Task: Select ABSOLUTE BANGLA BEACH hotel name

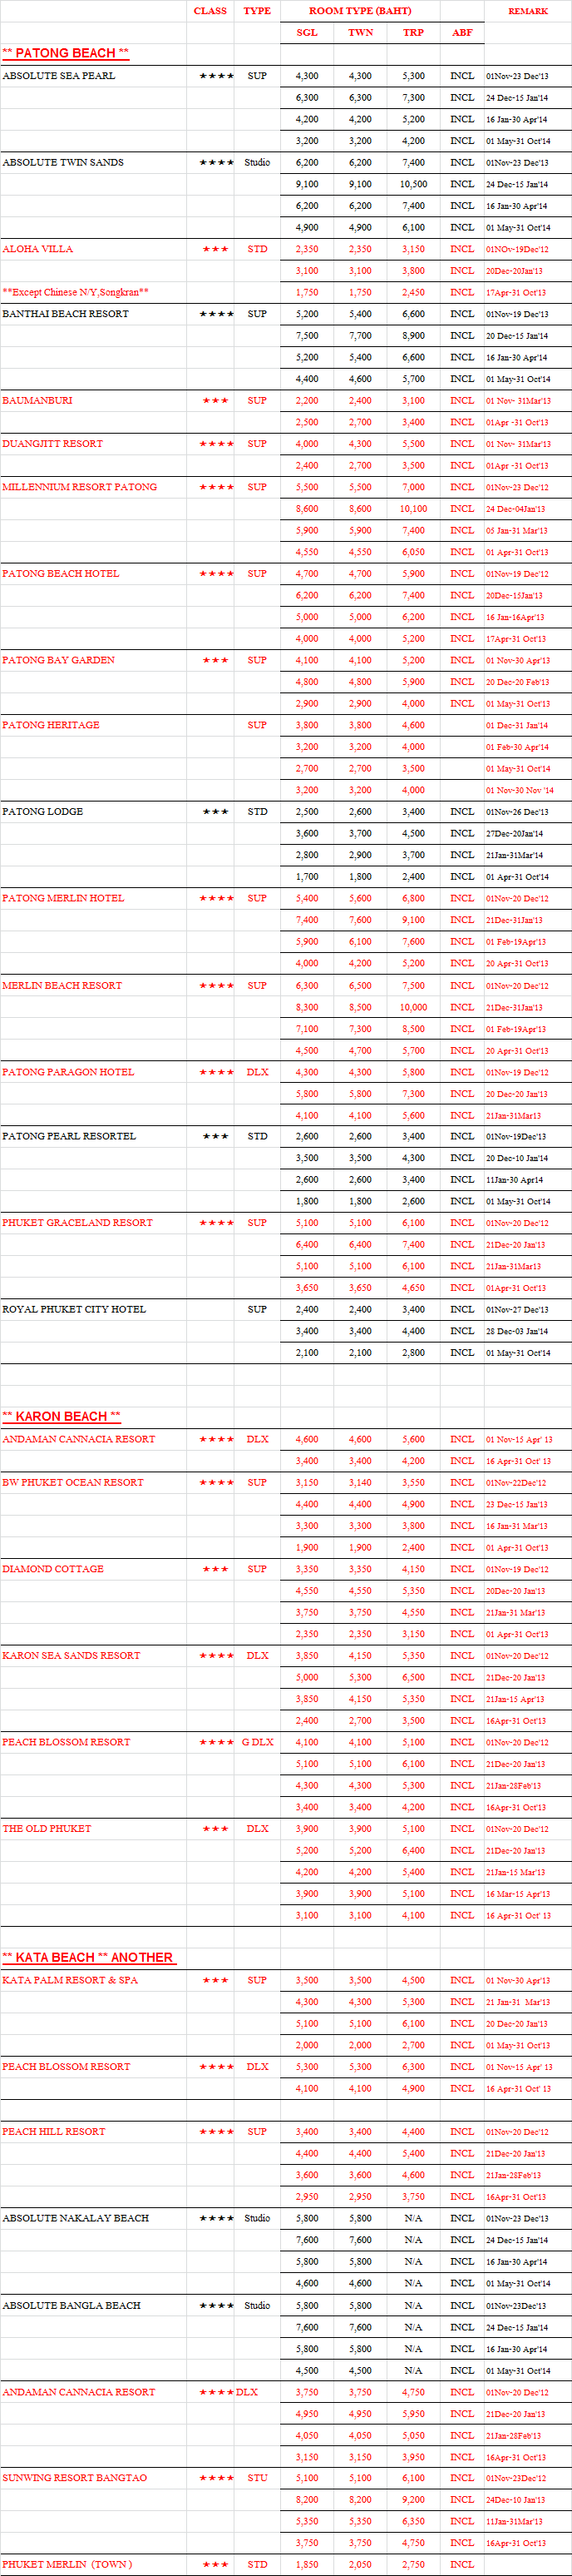Action: [71, 2305]
